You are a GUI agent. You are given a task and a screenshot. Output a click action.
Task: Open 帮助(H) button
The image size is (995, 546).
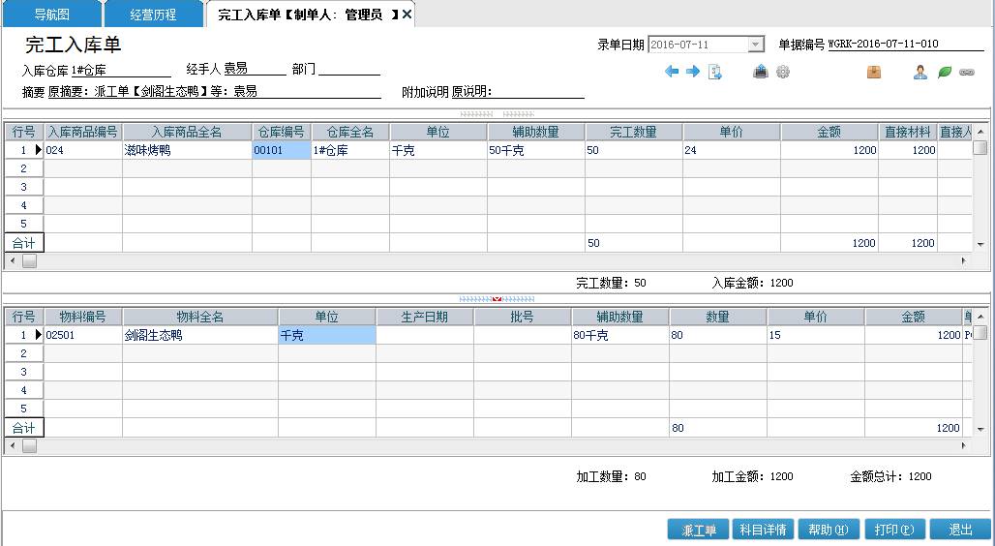tap(829, 530)
